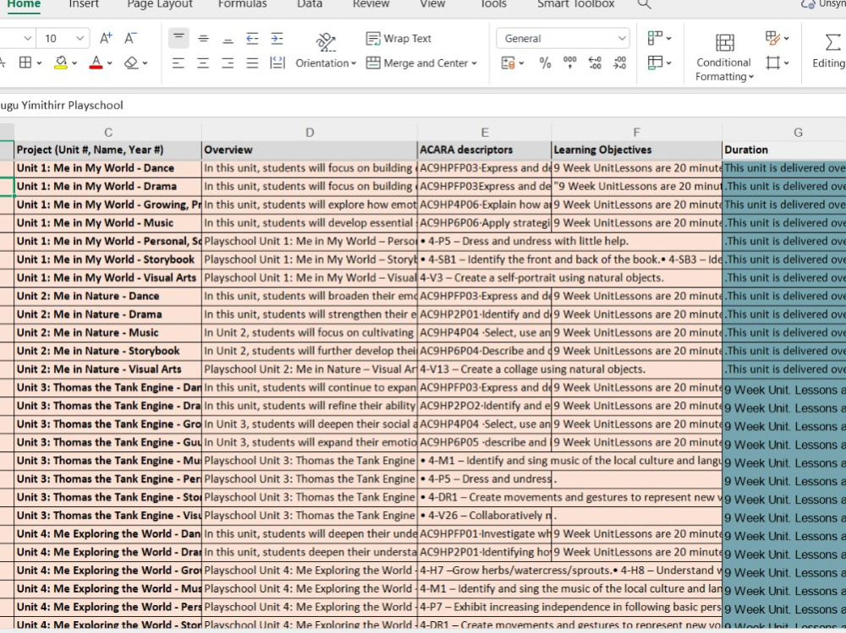Select cell '4-V3 – Create a self-portrait using natural objects.'
Screen dimensions: 846x633
coord(569,278)
